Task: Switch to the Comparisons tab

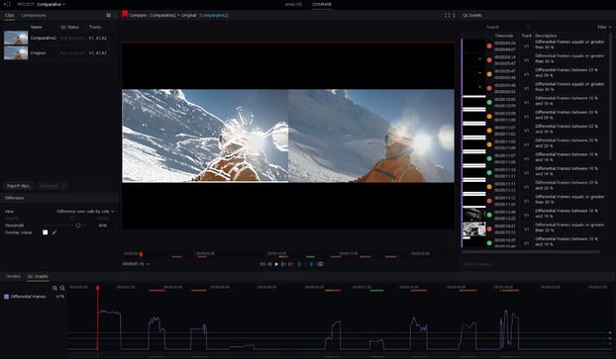Action: click(x=34, y=15)
